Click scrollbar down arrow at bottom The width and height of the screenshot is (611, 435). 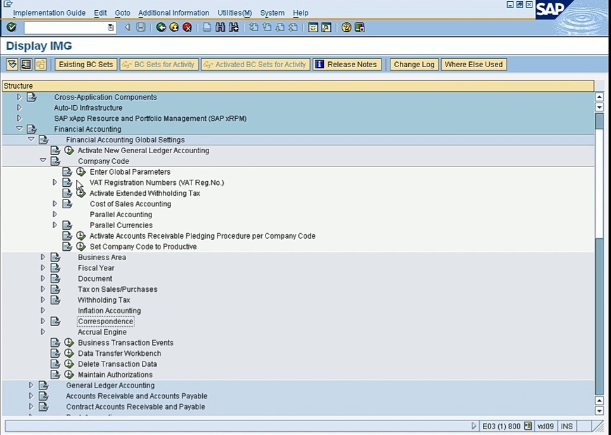point(599,410)
